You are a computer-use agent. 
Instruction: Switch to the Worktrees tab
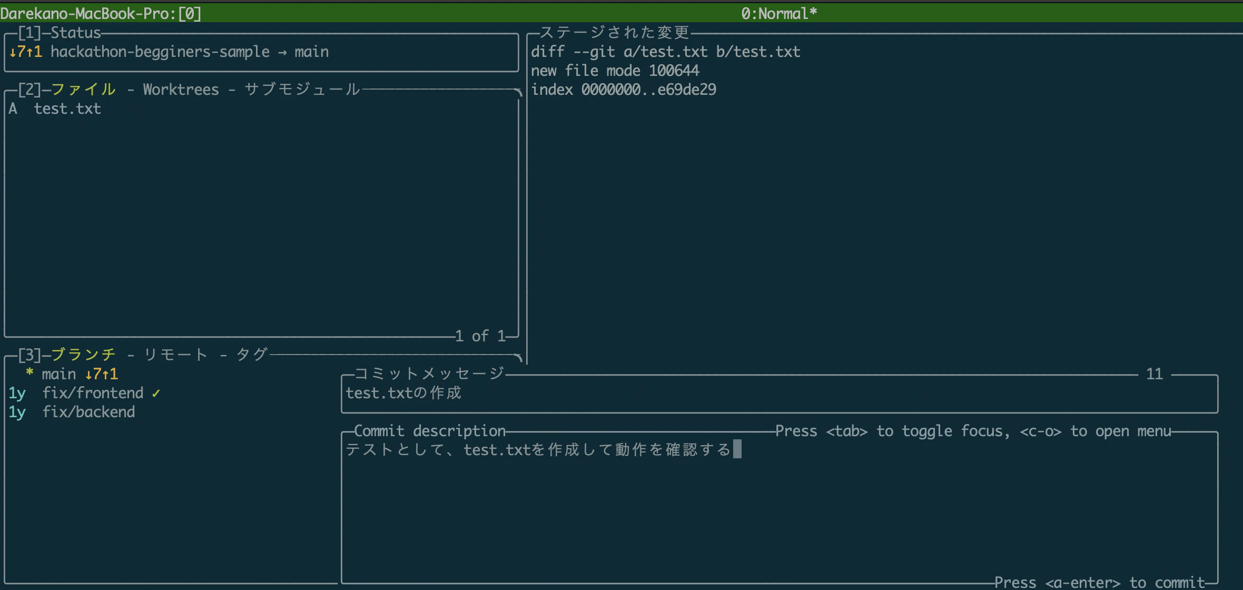(x=181, y=89)
